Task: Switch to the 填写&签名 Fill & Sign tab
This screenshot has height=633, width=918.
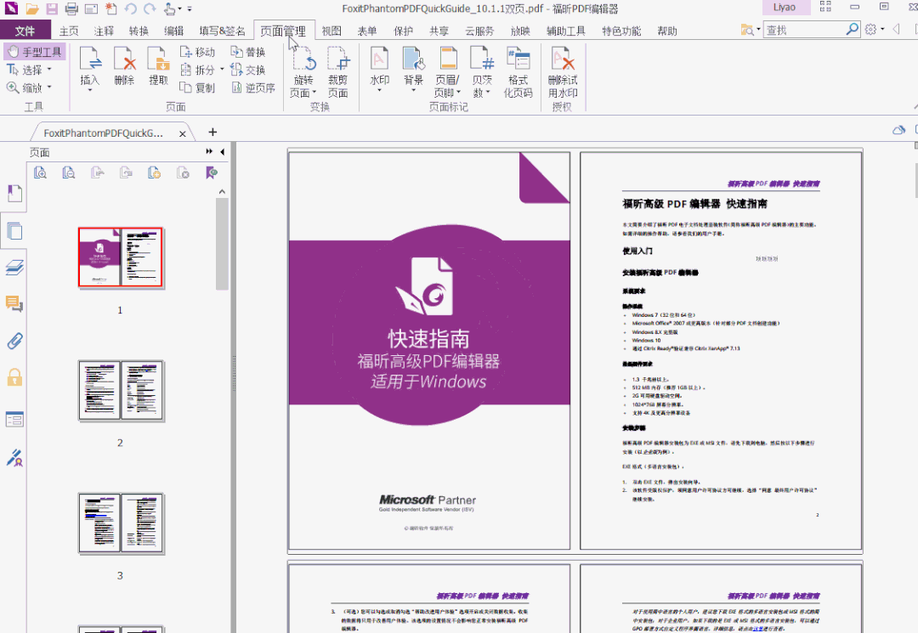Action: point(222,31)
